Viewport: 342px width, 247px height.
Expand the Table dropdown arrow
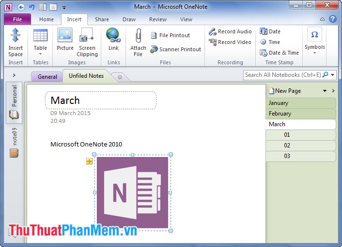(x=40, y=54)
